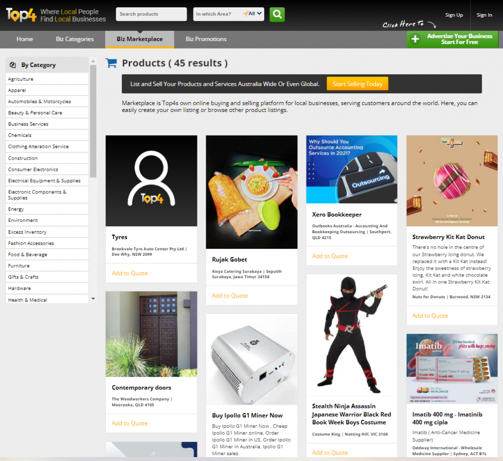Select the Consumer Electronics category

[x=33, y=169]
